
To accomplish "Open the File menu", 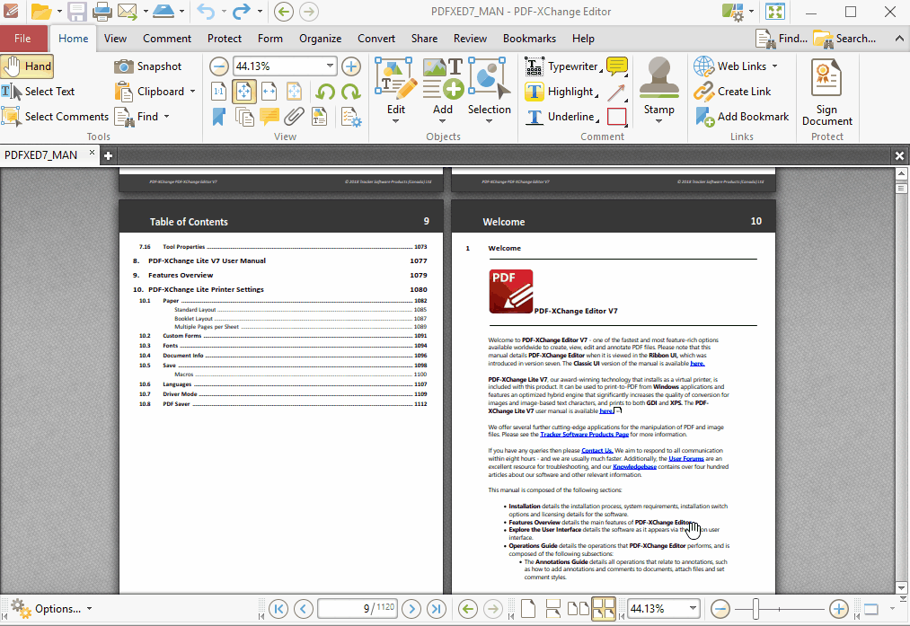I will 23,38.
